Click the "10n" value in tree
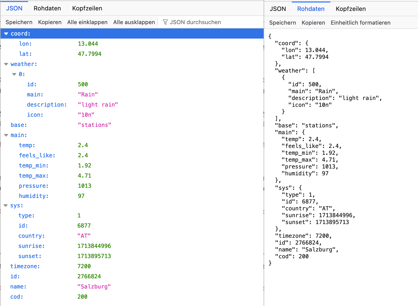This screenshot has width=418, height=306. tap(86, 115)
